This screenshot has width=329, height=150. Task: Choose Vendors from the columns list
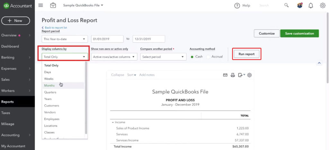pyautogui.click(x=63, y=112)
